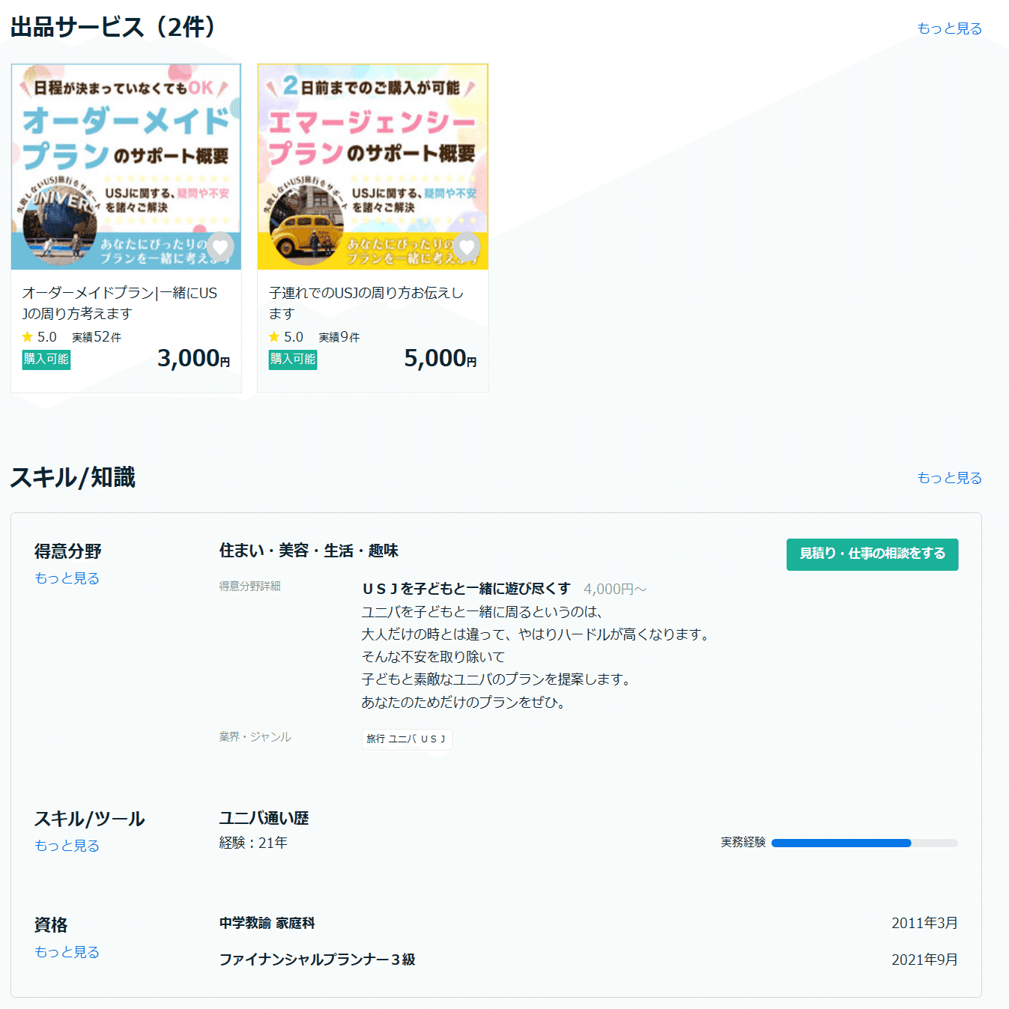Image resolution: width=1009 pixels, height=1009 pixels.
Task: Click もっと見る under 資格
Action: pos(67,952)
